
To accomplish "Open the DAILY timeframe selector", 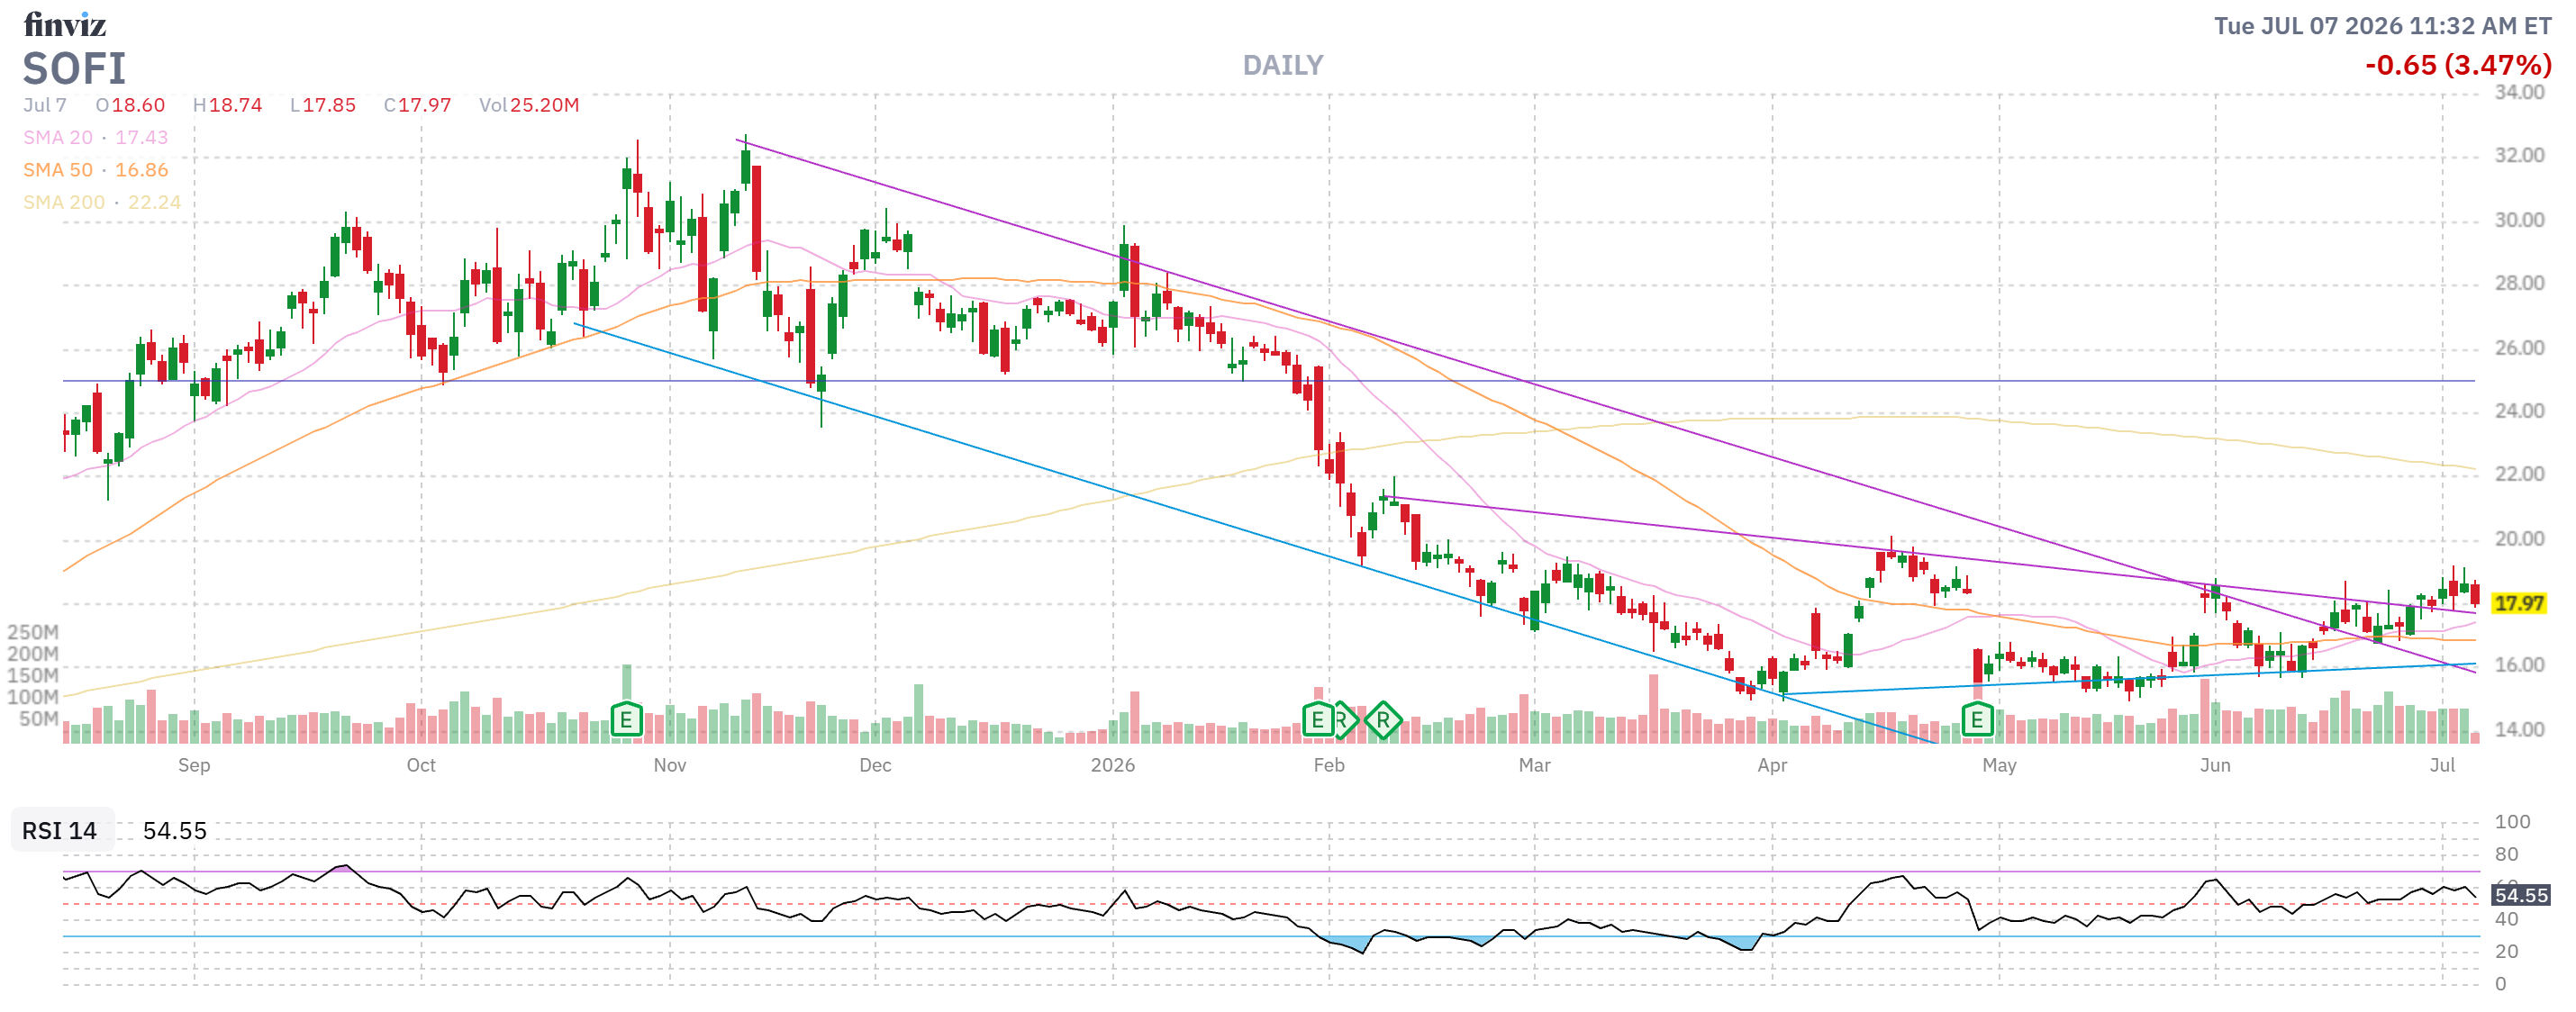I will 1282,65.
